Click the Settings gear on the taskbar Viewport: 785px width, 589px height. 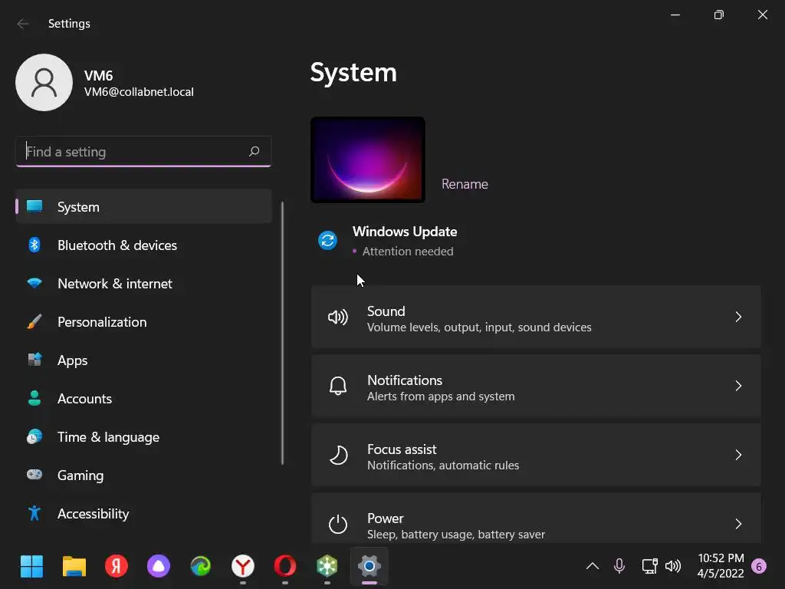pyautogui.click(x=370, y=567)
